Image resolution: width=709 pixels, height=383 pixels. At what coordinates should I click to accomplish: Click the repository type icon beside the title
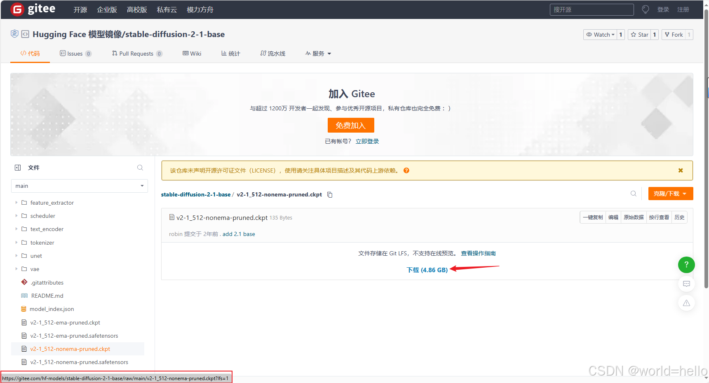click(x=25, y=34)
